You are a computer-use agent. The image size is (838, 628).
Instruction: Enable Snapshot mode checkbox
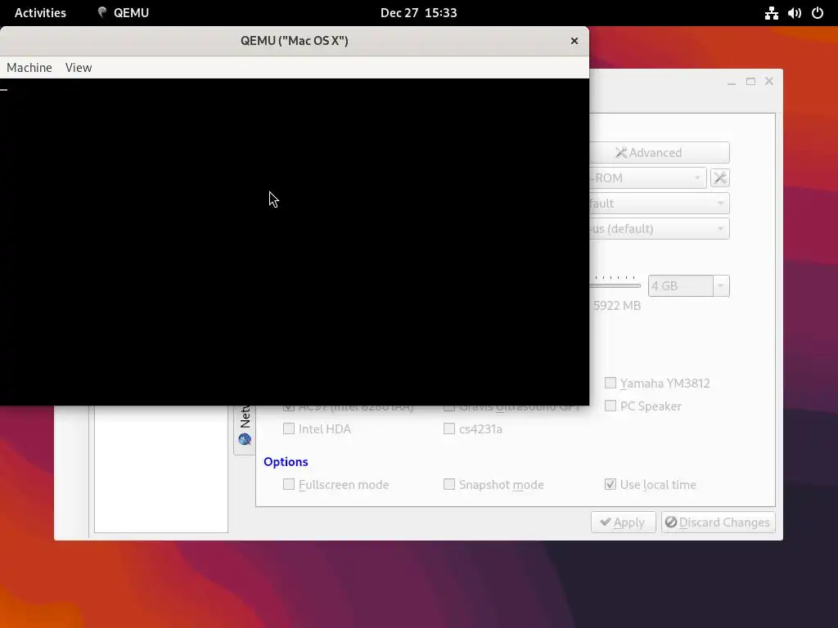449,484
